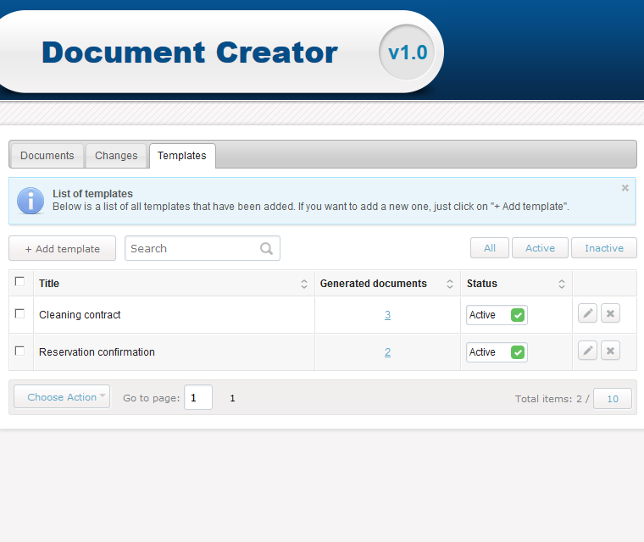Delete the Reservation confirmation template
This screenshot has width=644, height=542.
(x=610, y=351)
